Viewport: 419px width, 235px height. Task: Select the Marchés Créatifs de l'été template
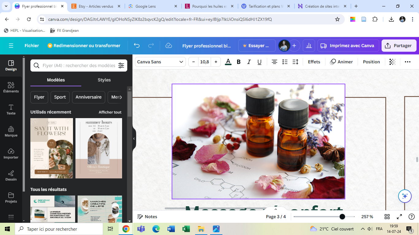point(100,209)
